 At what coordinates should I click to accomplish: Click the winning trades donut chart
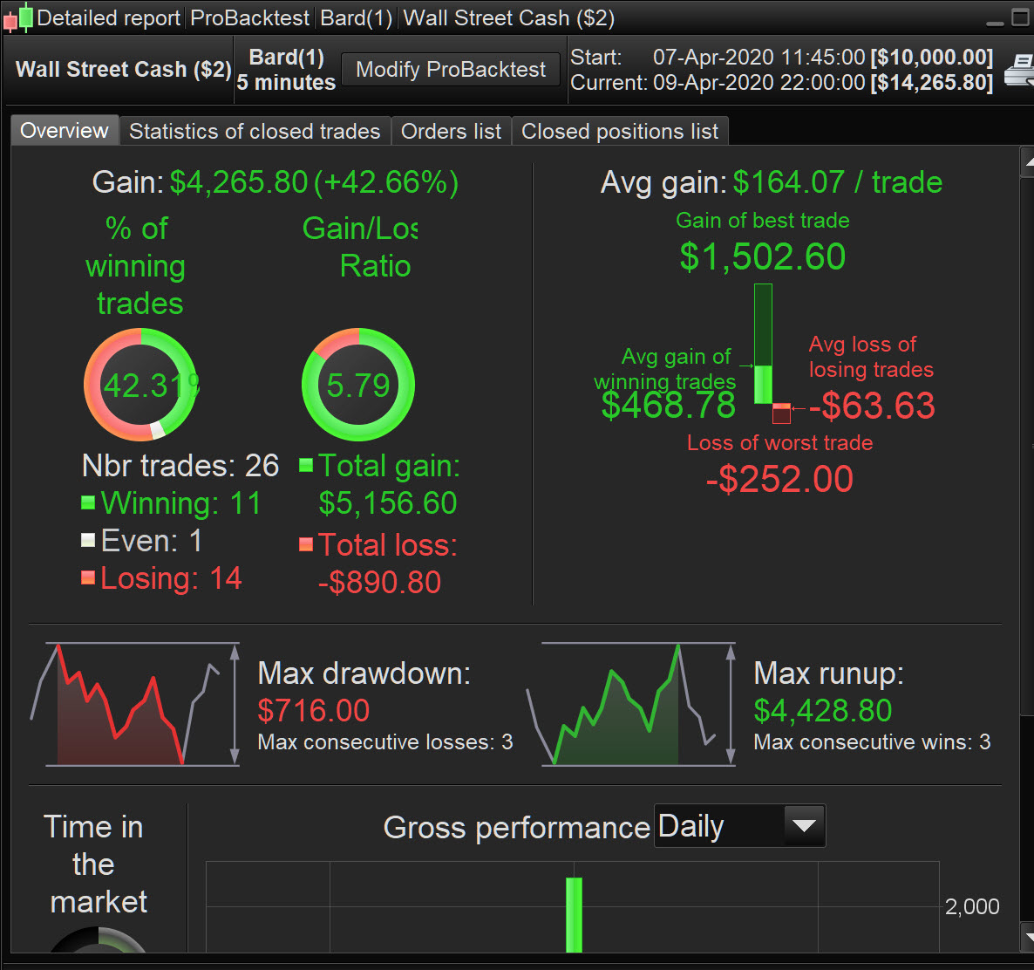click(140, 385)
